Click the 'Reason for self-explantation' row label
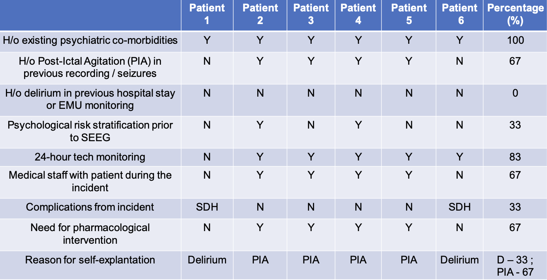Viewport: 547px width, 280px height. [x=90, y=260]
